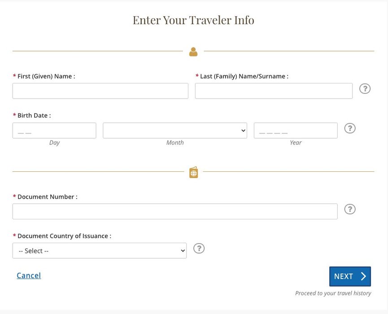Click the help icon beside the name fields
This screenshot has height=314, width=388.
[x=365, y=89]
